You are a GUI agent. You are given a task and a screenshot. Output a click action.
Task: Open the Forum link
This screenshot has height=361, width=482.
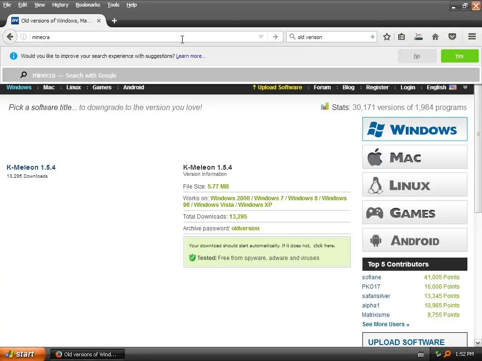[x=322, y=87]
